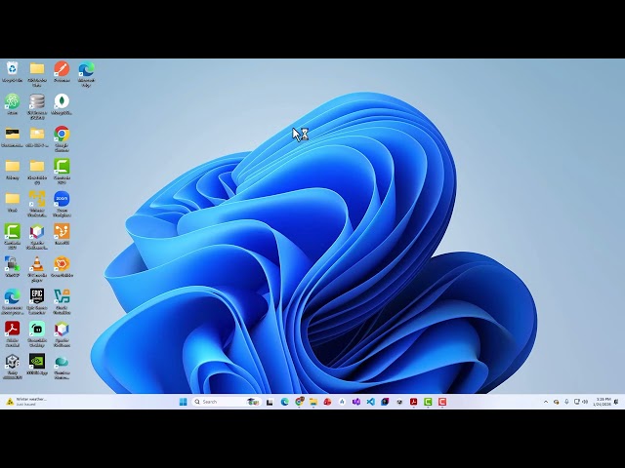625x468 pixels.
Task: Open the Postman desktop shortcut
Action: 62,72
